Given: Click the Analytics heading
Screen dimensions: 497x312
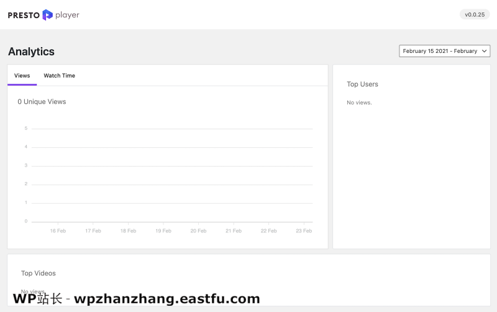Looking at the screenshot, I should 32,52.
